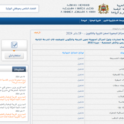Click تحميل link in the آسفي row
This screenshot has width=124, height=124.
coord(81,91)
